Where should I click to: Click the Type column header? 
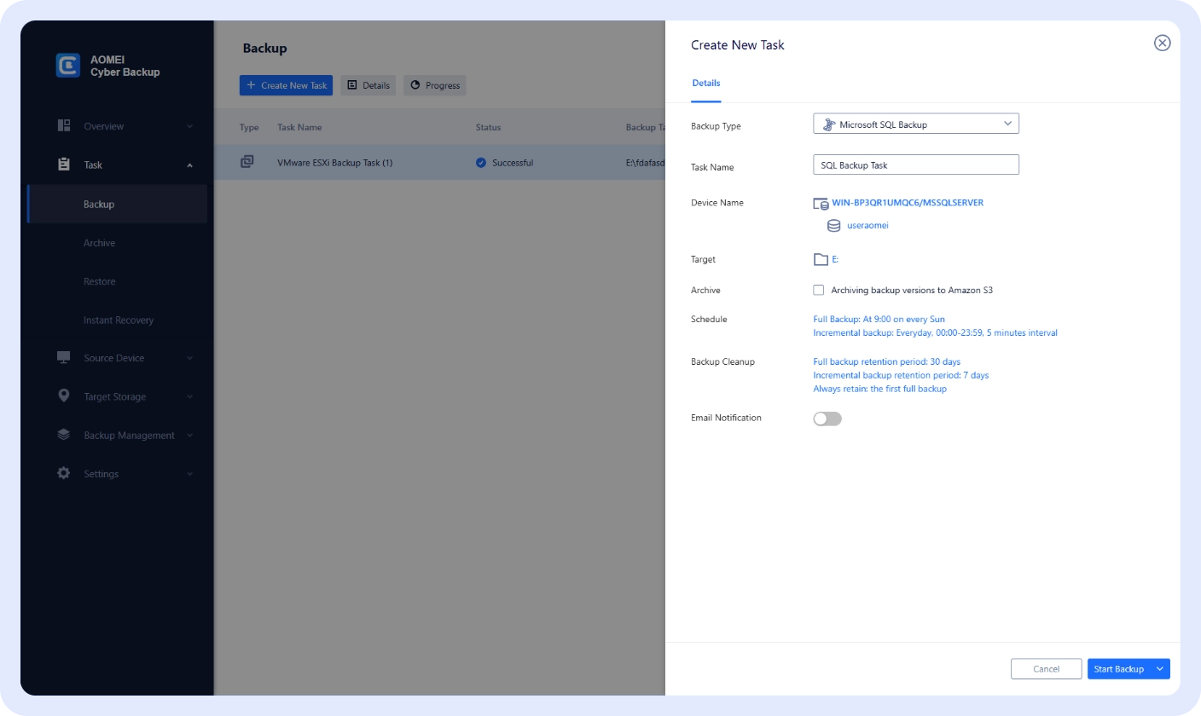[x=249, y=127]
